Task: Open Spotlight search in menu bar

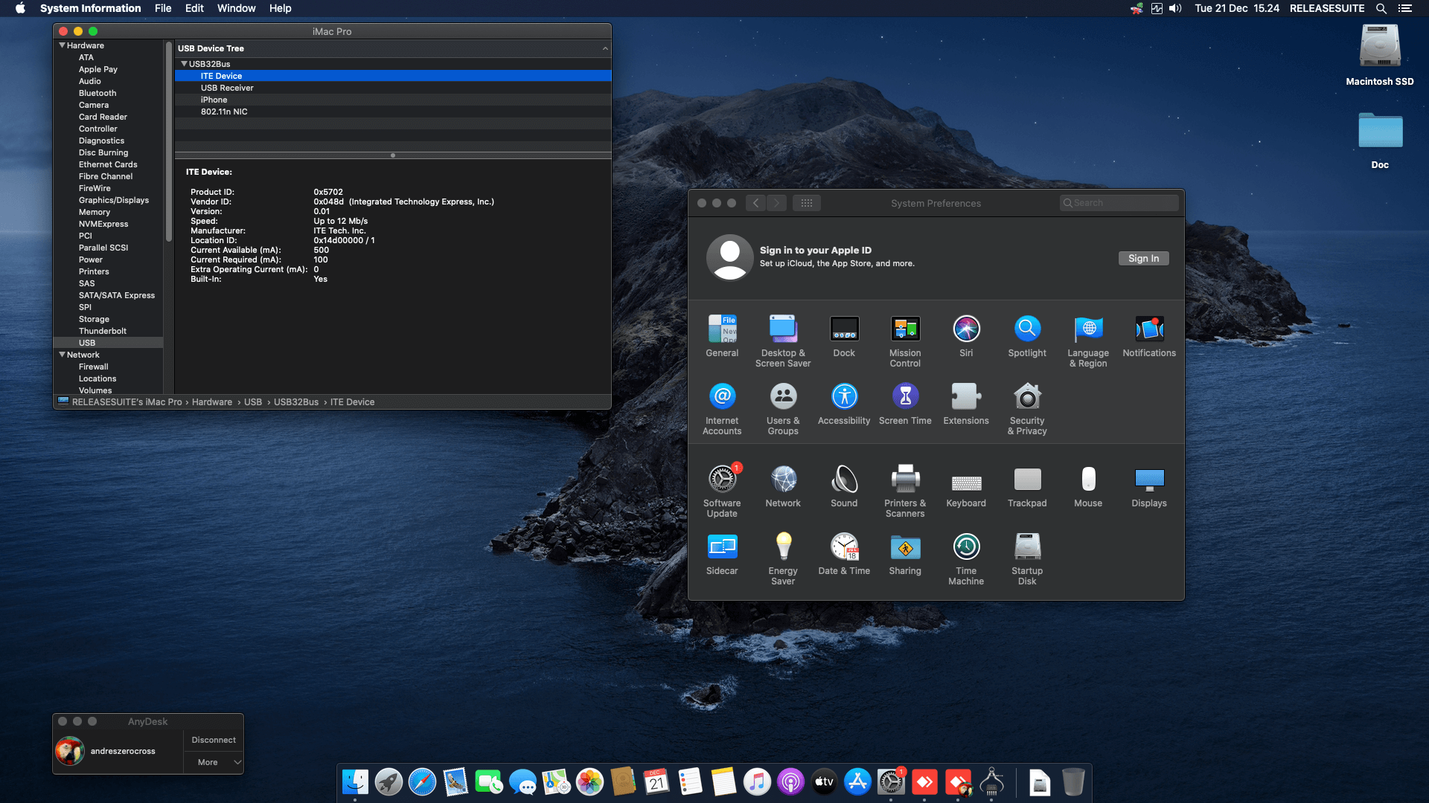Action: click(1381, 8)
